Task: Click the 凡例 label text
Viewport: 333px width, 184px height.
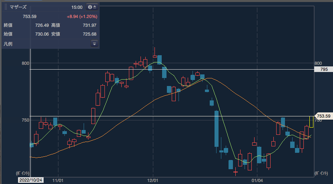Action: click(x=8, y=44)
